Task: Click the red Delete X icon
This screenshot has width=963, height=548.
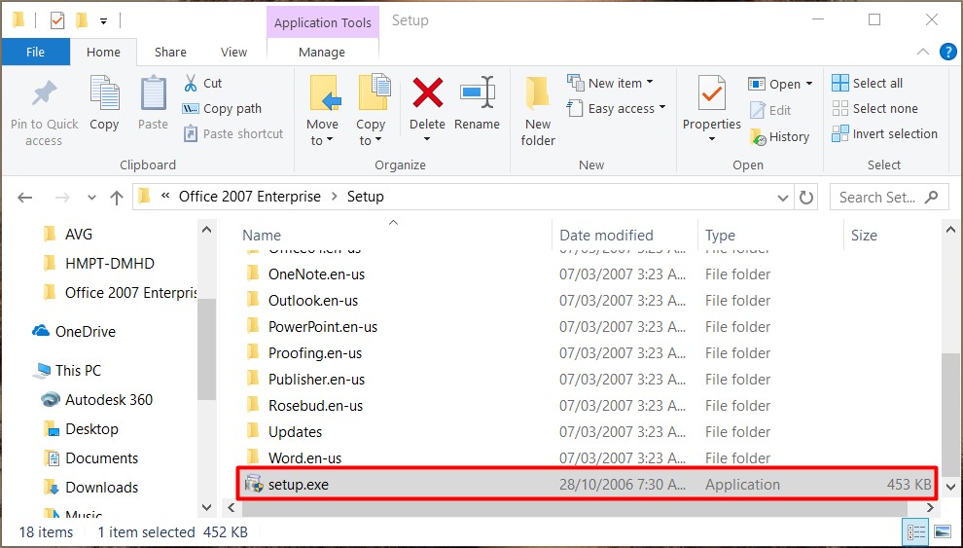Action: 427,93
